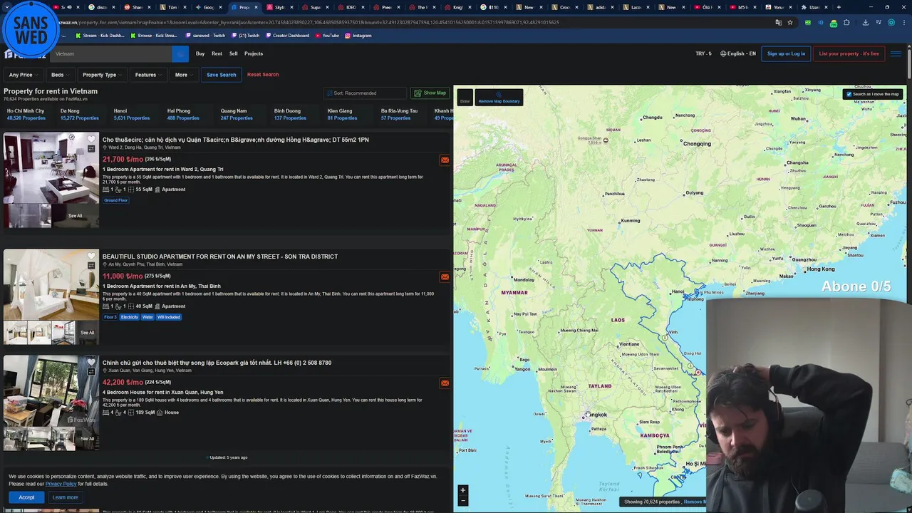912x513 pixels.
Task: Email the agent for the 11,000 listing
Action: pos(445,276)
